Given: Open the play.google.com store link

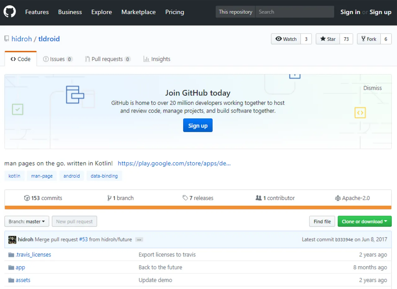Looking at the screenshot, I should [174, 163].
